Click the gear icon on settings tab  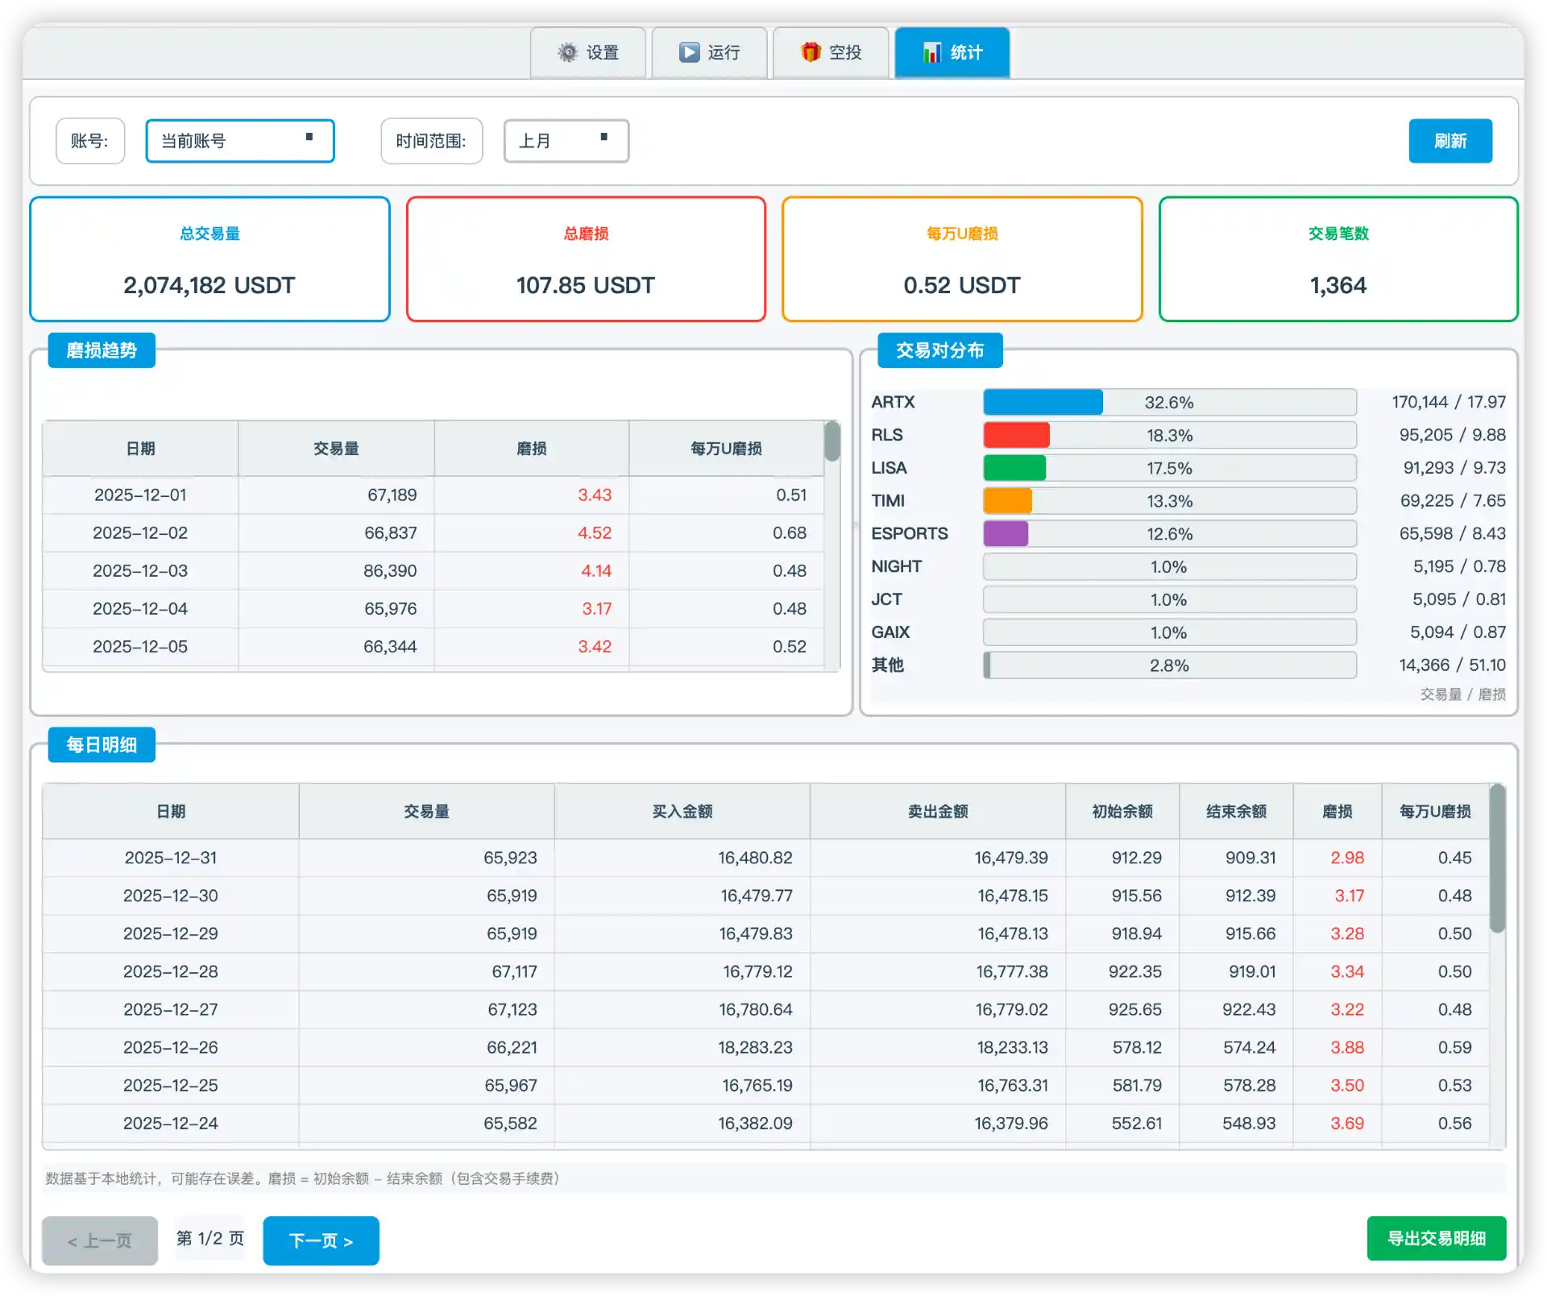567,52
